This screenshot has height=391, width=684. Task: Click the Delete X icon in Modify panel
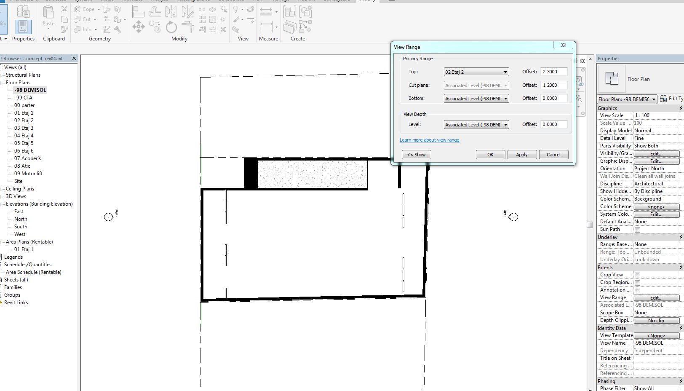[223, 29]
